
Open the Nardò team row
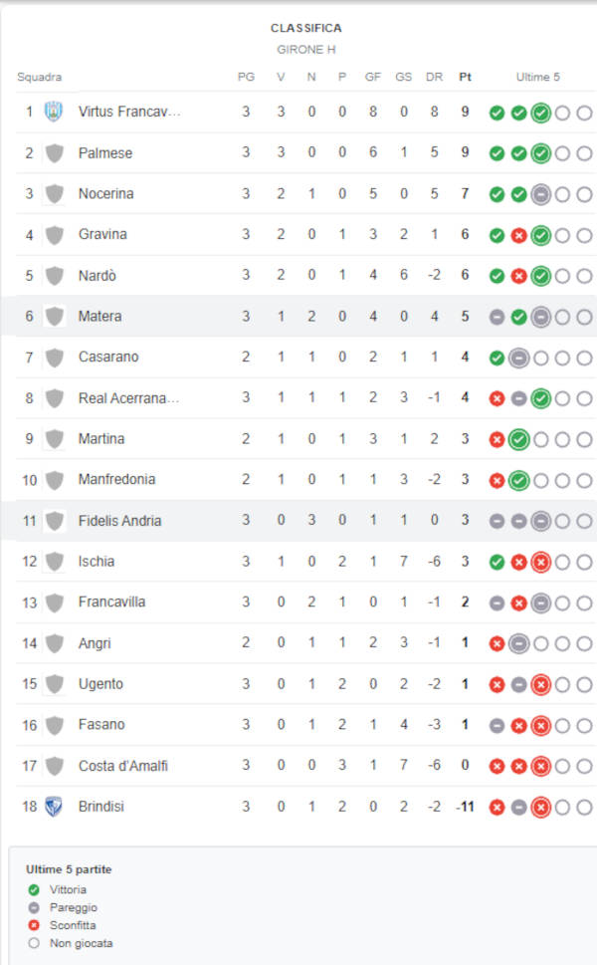(x=304, y=275)
